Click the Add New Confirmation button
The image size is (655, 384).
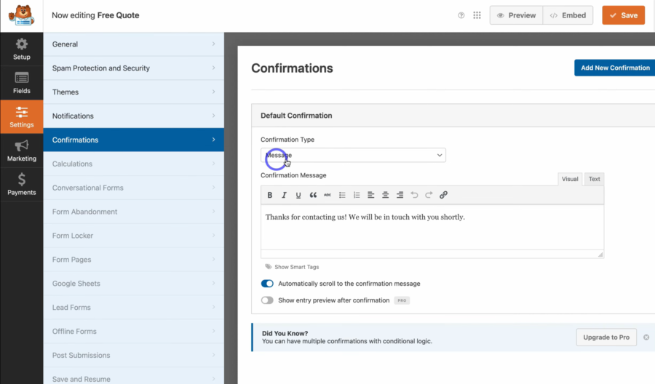point(614,68)
